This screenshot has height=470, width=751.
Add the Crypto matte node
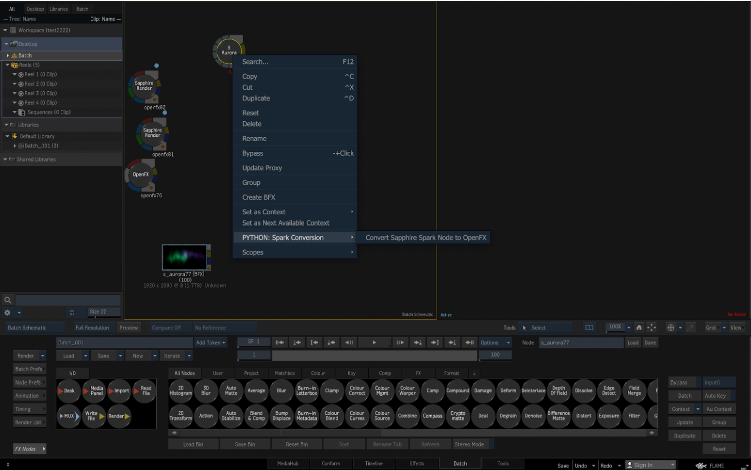(458, 416)
